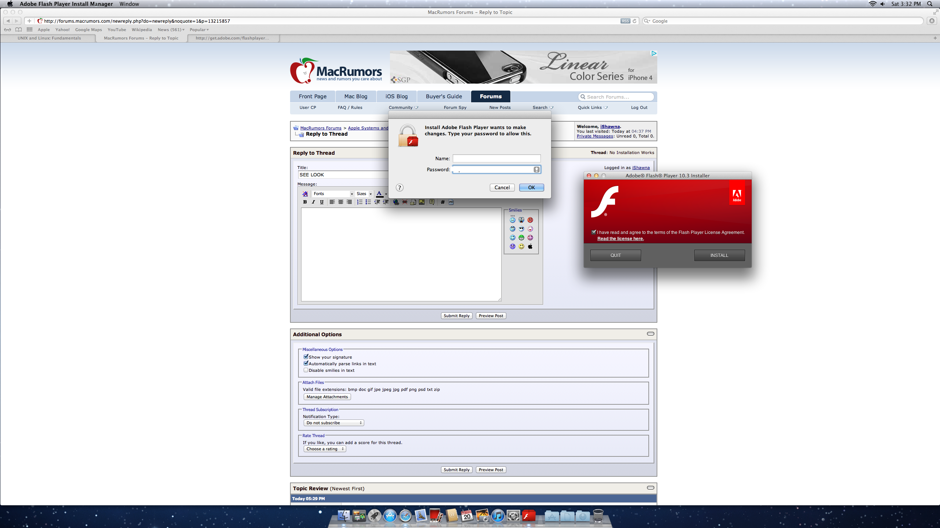The height and width of the screenshot is (528, 940).
Task: Center-align the message text
Action: (x=341, y=202)
